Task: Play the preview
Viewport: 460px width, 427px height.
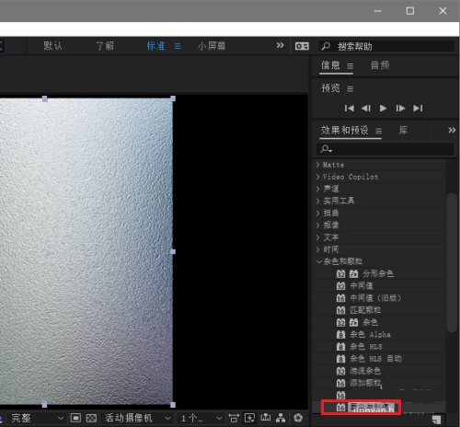Action: click(383, 109)
